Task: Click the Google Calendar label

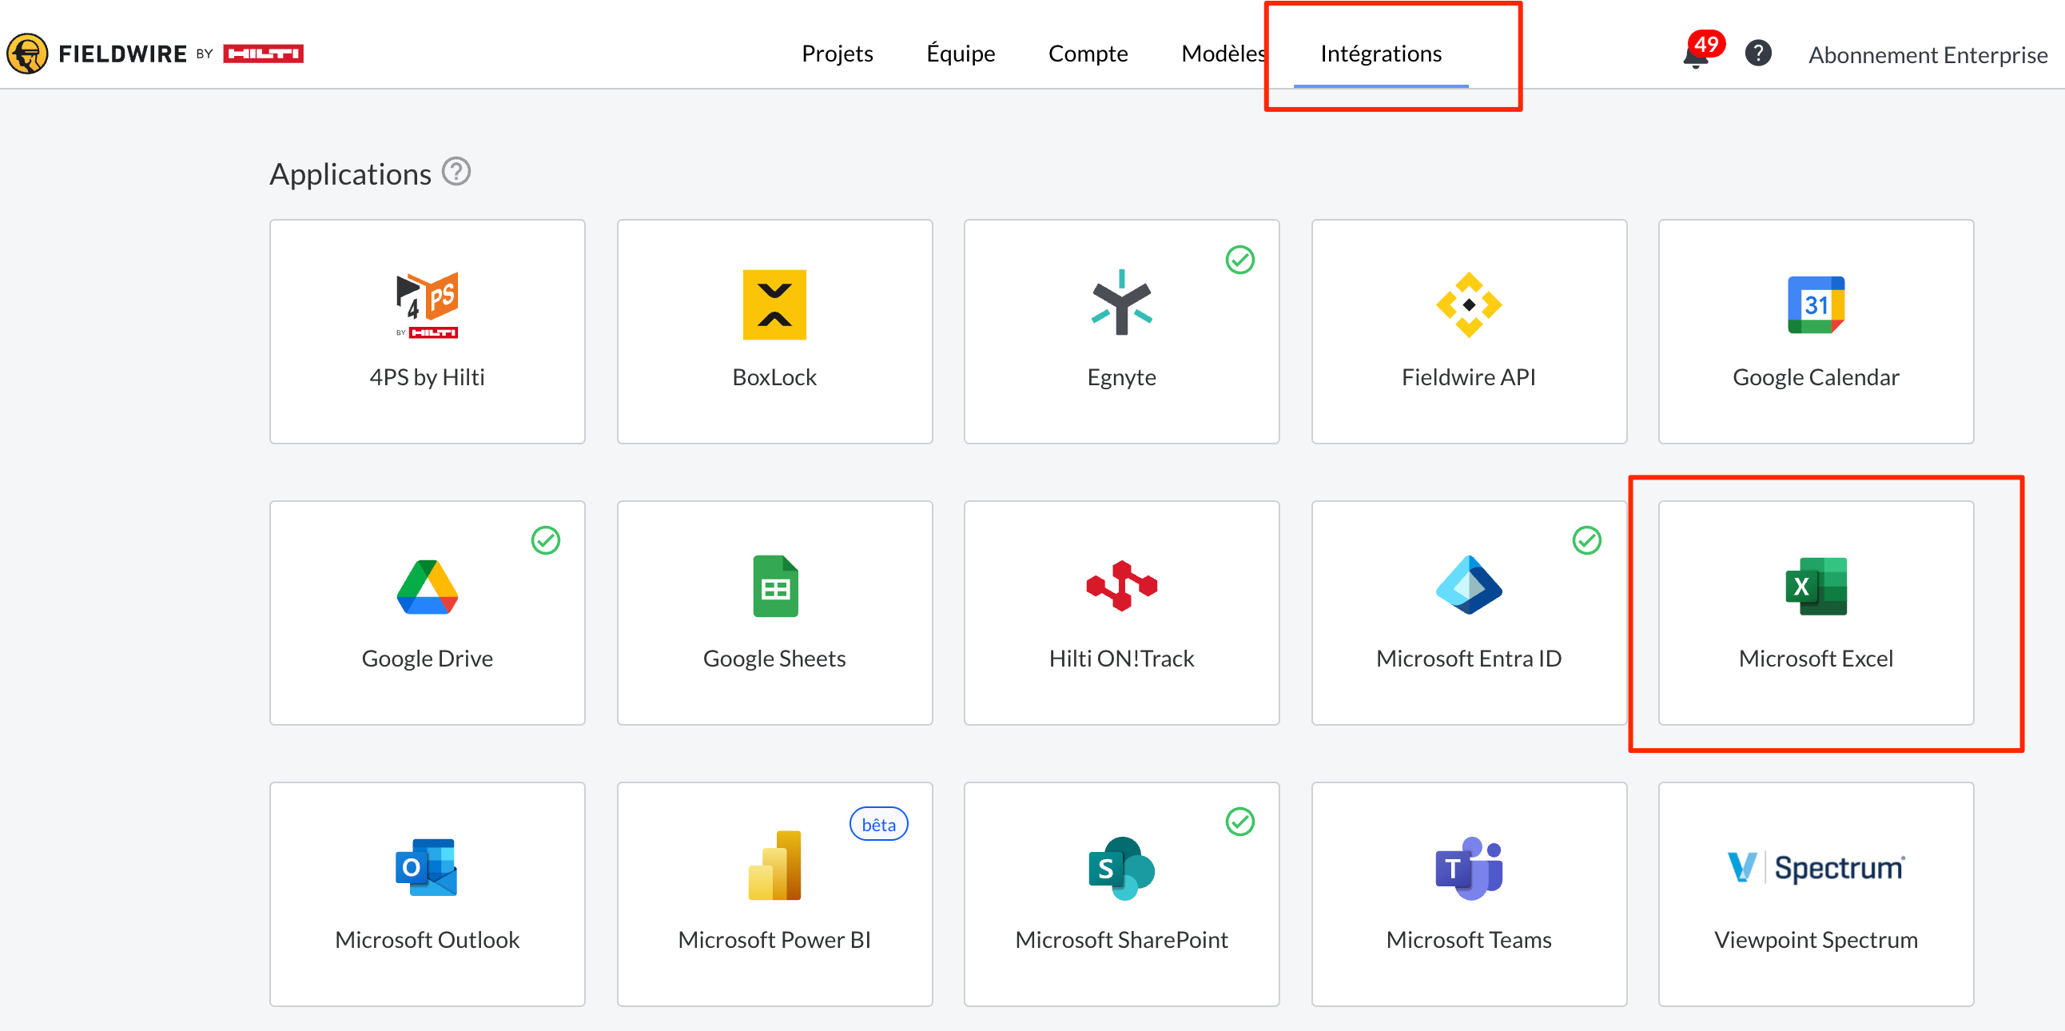Action: pos(1816,376)
